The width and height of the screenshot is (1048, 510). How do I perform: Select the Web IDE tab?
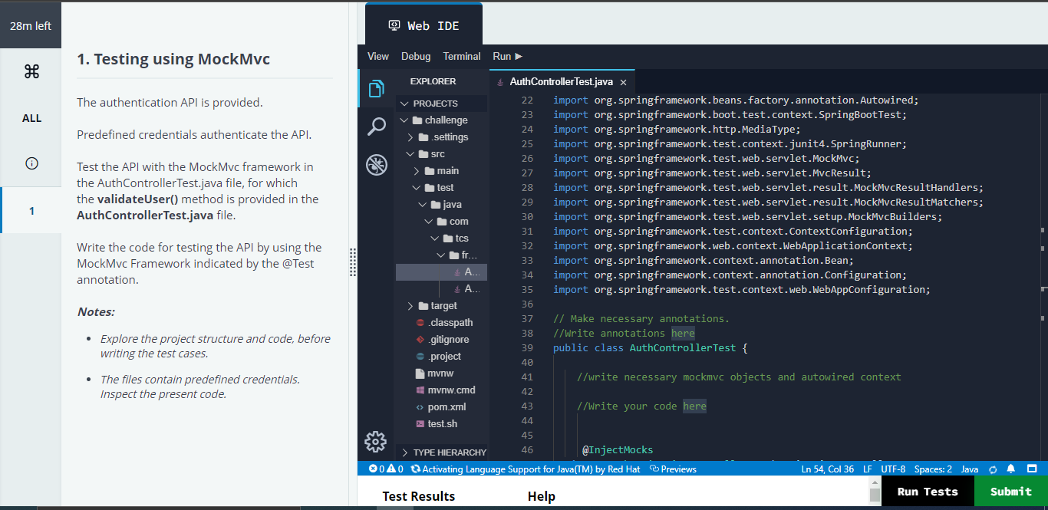[x=423, y=25]
